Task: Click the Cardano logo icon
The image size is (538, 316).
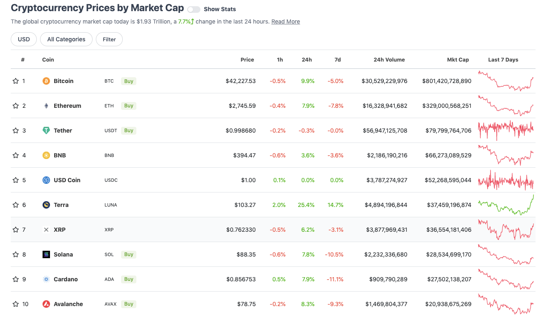Action: 46,279
